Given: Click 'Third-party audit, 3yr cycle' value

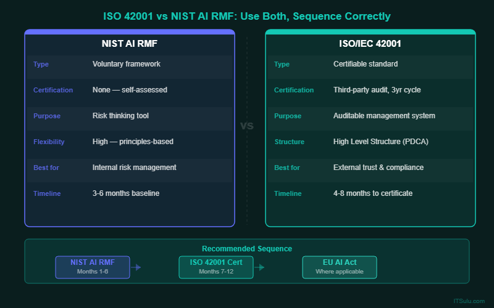Looking at the screenshot, I should click(x=377, y=90).
